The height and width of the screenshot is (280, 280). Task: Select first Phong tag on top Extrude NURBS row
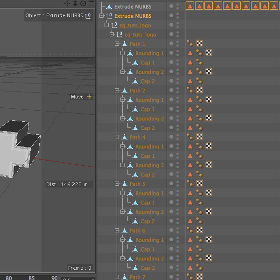coord(190,6)
